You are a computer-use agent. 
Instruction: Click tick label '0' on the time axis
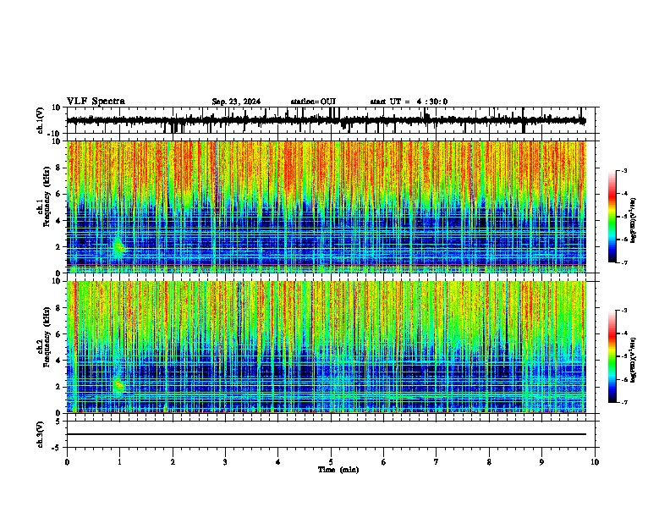(x=67, y=462)
